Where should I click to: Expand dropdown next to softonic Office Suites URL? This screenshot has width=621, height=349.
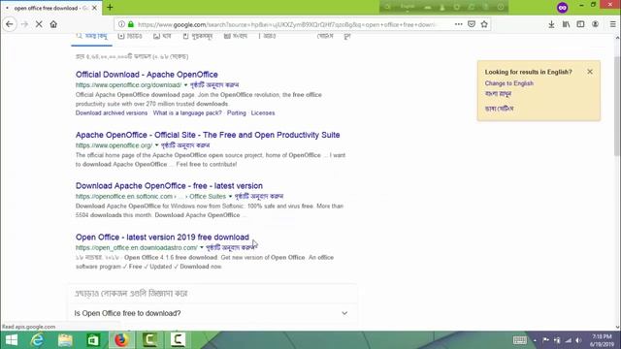230,196
